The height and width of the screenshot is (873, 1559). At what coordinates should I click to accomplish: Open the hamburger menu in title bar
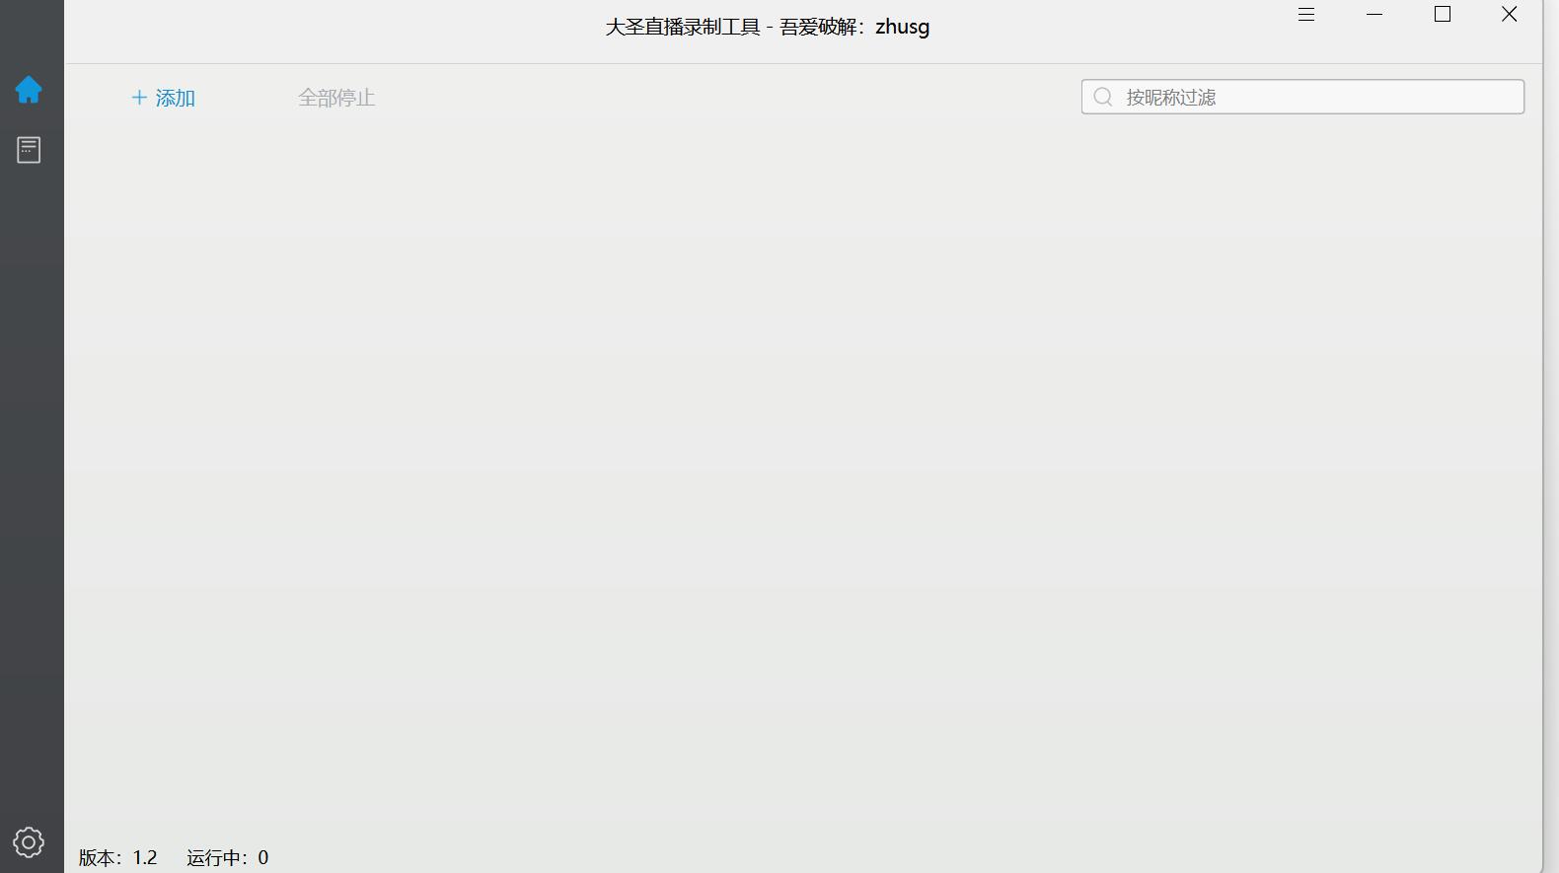1306,15
